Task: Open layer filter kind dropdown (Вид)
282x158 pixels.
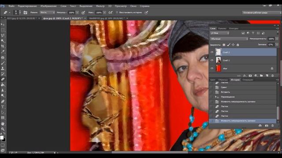Action: click(x=220, y=33)
